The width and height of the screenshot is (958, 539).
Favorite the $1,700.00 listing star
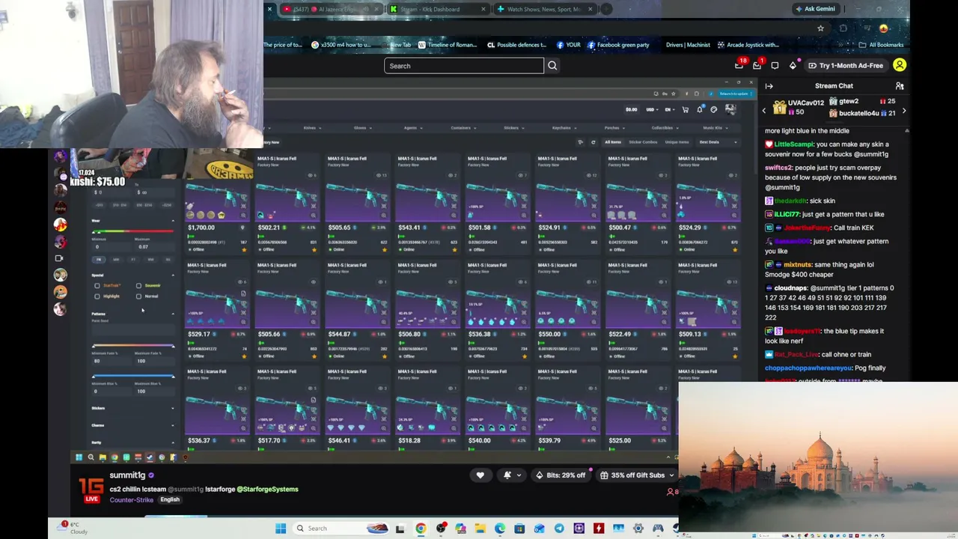[244, 249]
